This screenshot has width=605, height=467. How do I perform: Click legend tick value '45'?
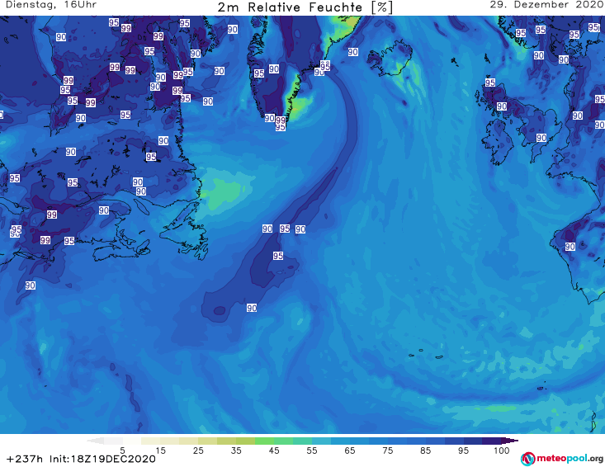[x=274, y=450]
